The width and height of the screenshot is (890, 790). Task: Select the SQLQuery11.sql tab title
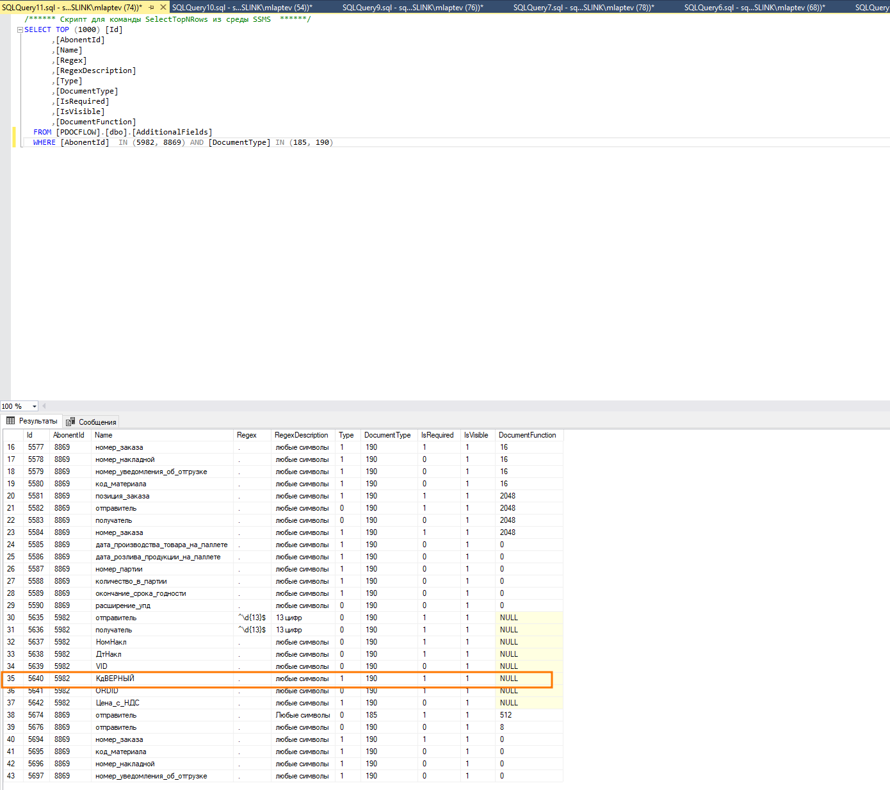pos(72,7)
